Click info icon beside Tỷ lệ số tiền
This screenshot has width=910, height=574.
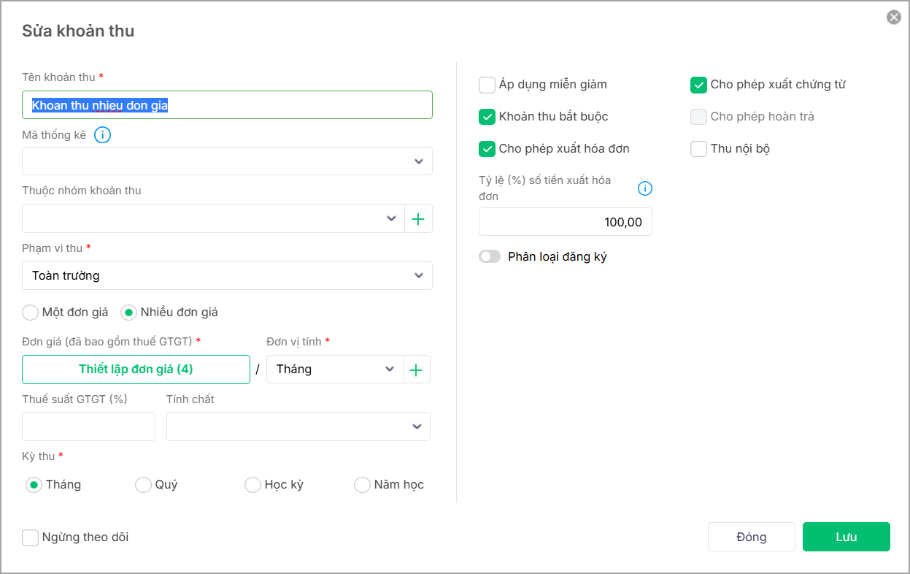(x=645, y=188)
